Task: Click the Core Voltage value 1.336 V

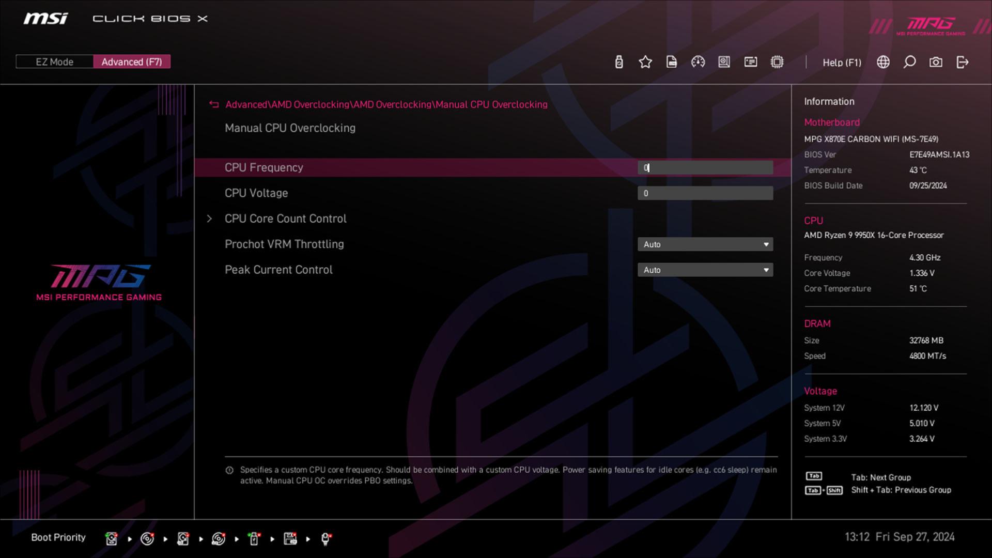Action: click(922, 273)
